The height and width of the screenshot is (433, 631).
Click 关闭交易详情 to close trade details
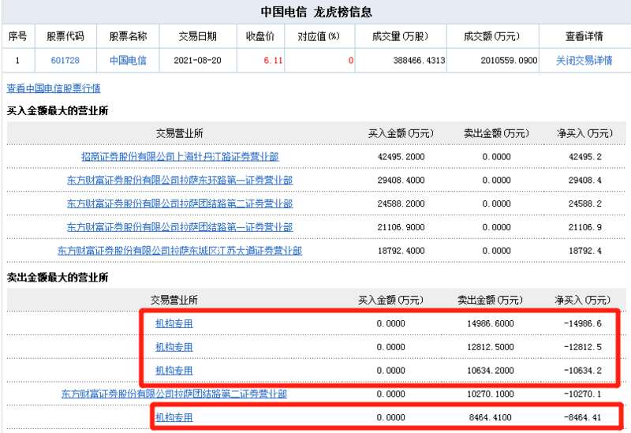pyautogui.click(x=584, y=61)
